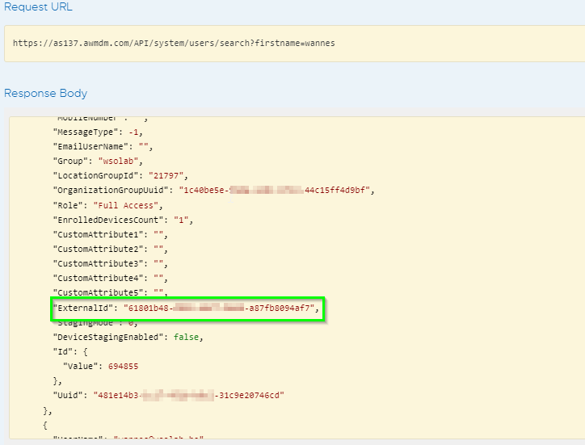
Task: Click the Response Body heading
Action: 45,93
